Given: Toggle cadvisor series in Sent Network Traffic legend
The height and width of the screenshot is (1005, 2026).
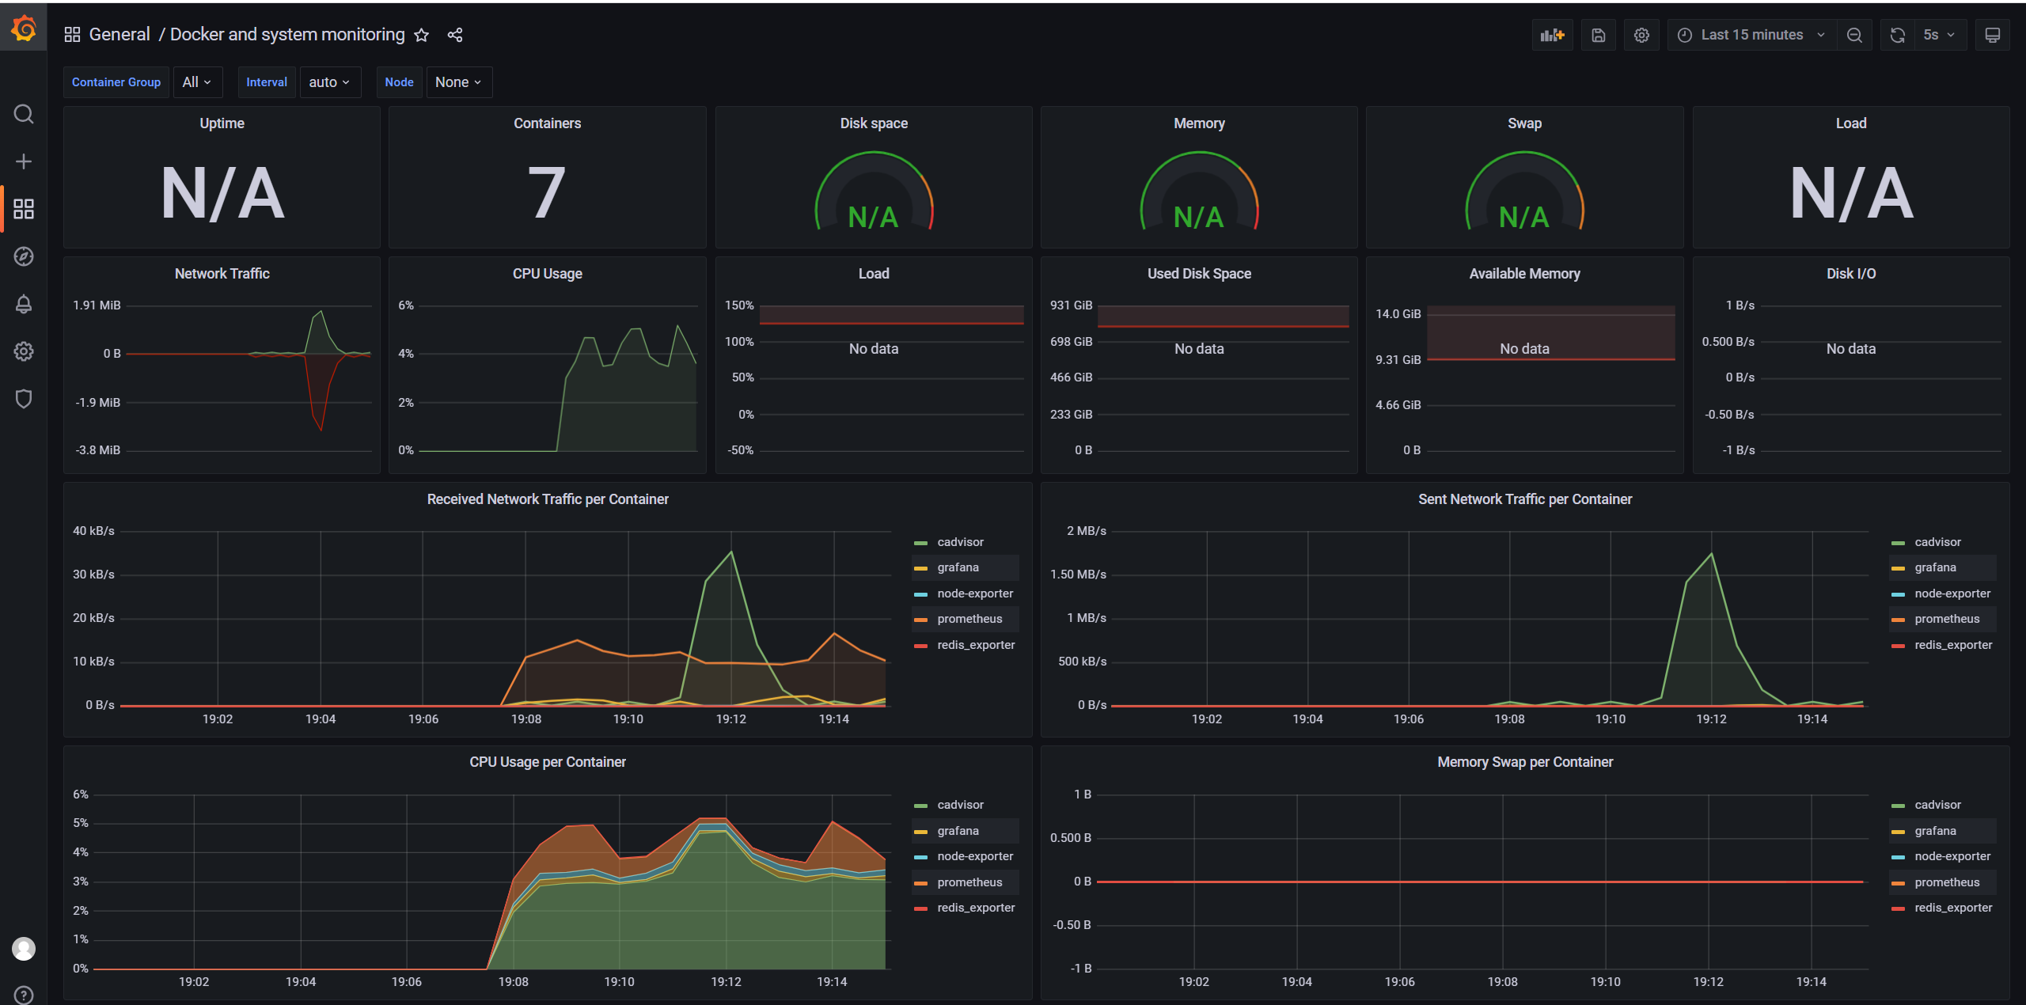Looking at the screenshot, I should (x=1937, y=542).
